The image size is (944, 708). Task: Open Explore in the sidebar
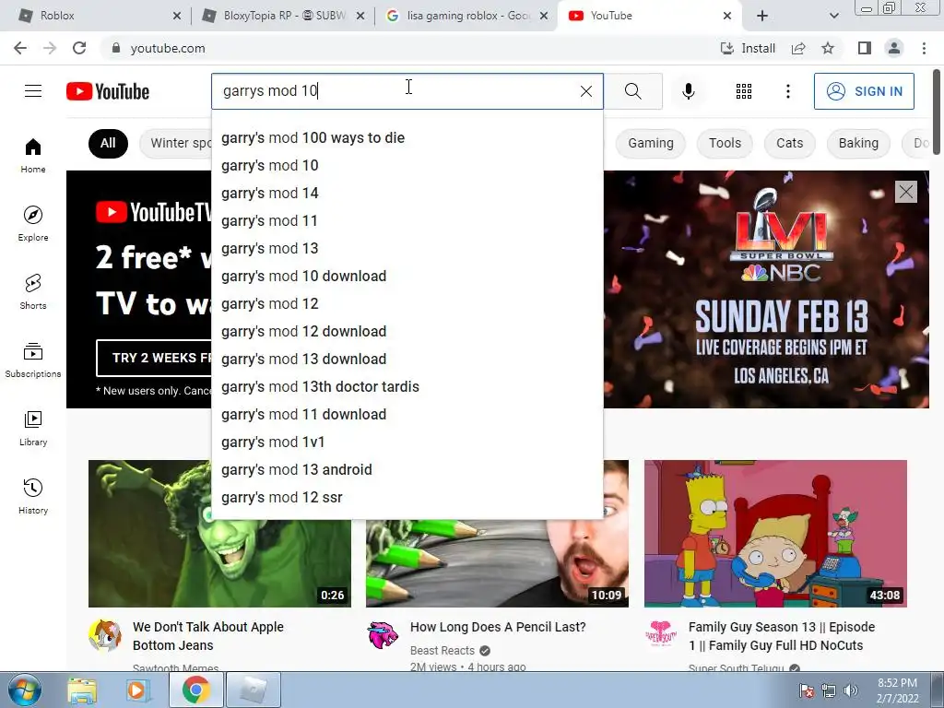click(33, 223)
